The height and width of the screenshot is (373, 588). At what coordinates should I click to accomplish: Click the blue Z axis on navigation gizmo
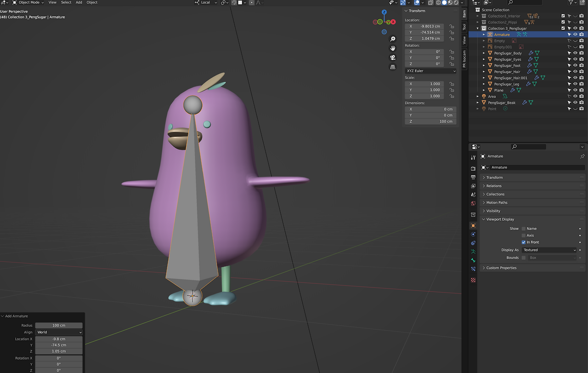pos(384,12)
